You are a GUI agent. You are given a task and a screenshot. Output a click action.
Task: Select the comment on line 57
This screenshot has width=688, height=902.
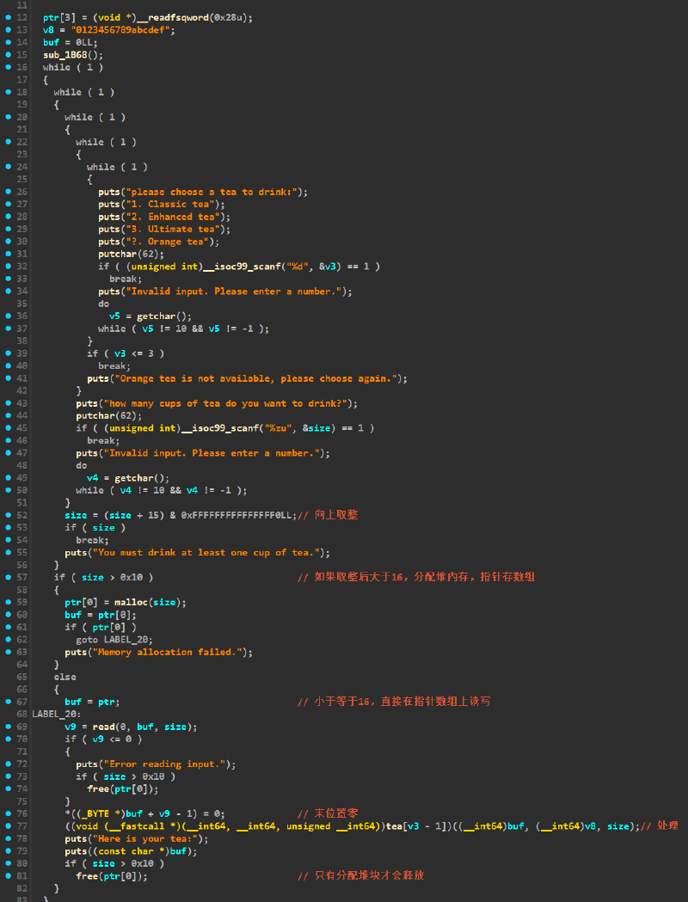point(416,577)
